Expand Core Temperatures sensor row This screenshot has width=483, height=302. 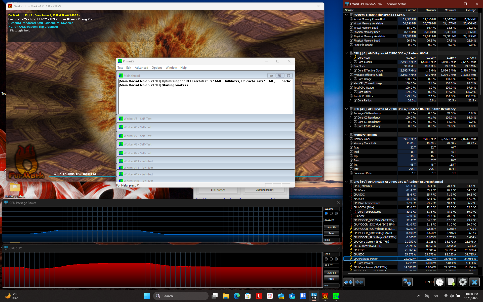350,212
